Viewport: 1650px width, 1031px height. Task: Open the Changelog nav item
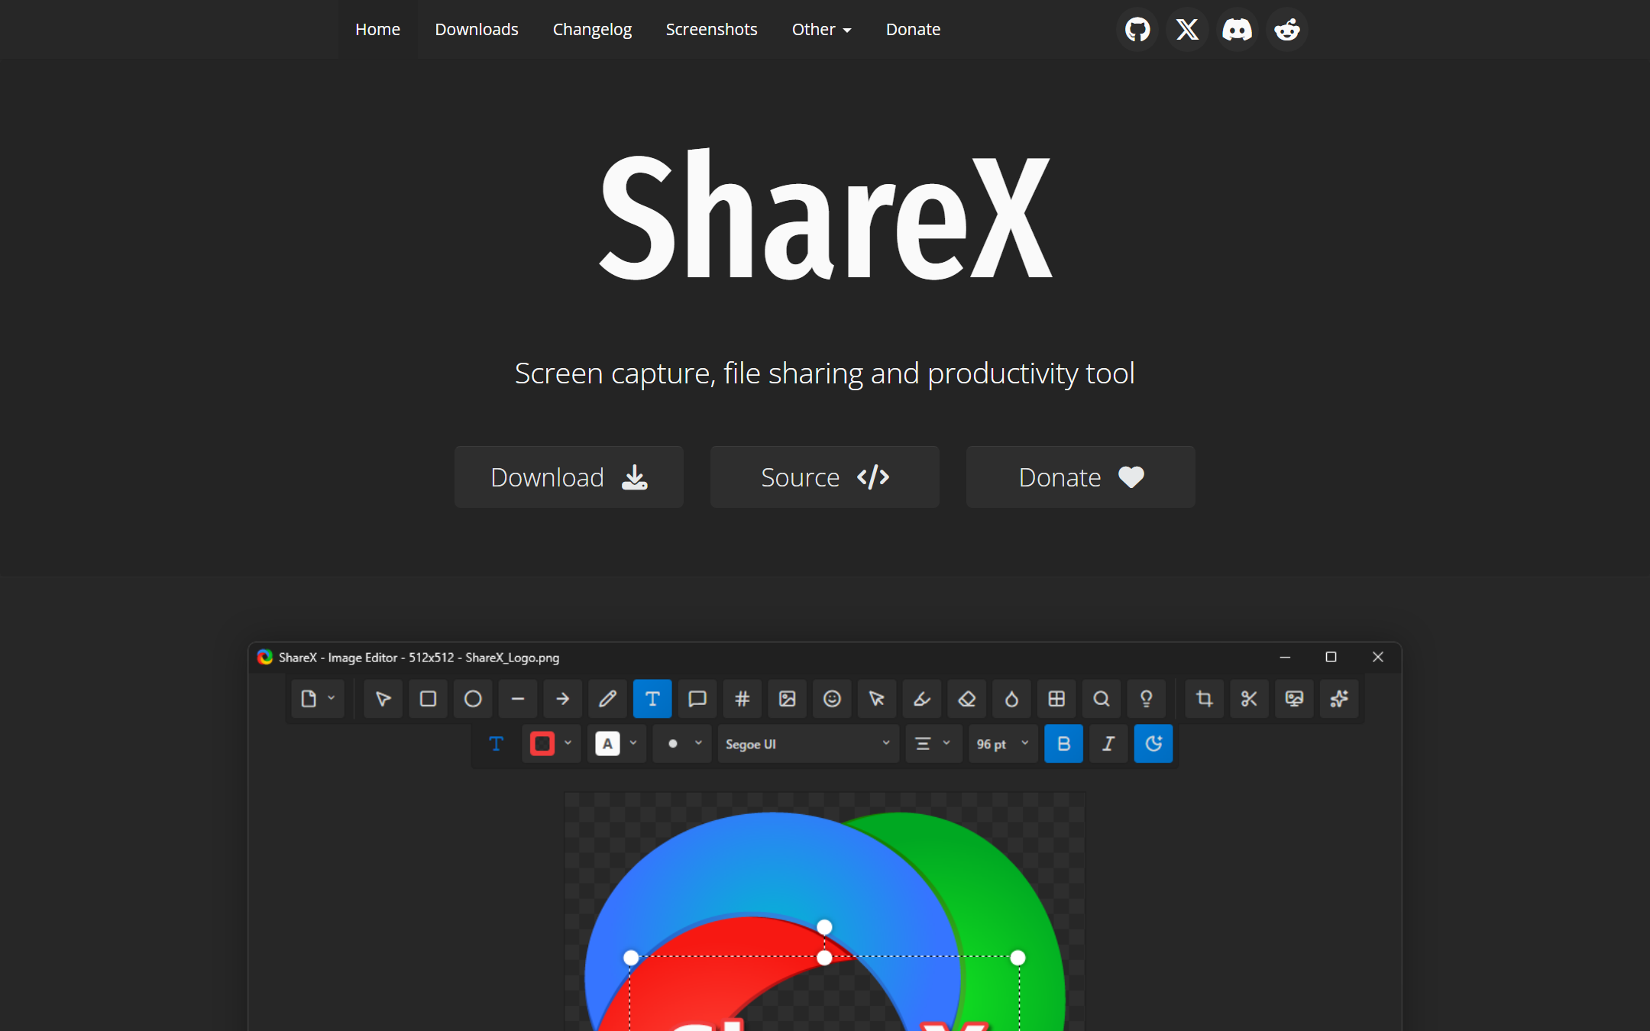pos(592,30)
